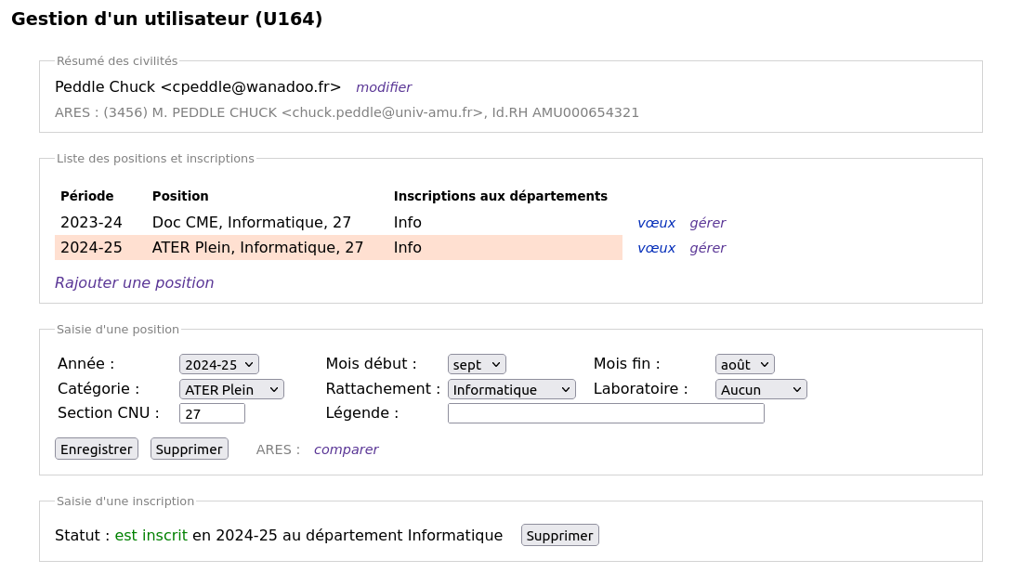The height and width of the screenshot is (573, 1022).
Task: Click Supprimer in the position form
Action: pos(189,449)
